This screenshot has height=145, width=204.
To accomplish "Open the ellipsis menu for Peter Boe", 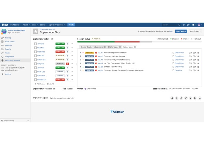I will (72, 56).
